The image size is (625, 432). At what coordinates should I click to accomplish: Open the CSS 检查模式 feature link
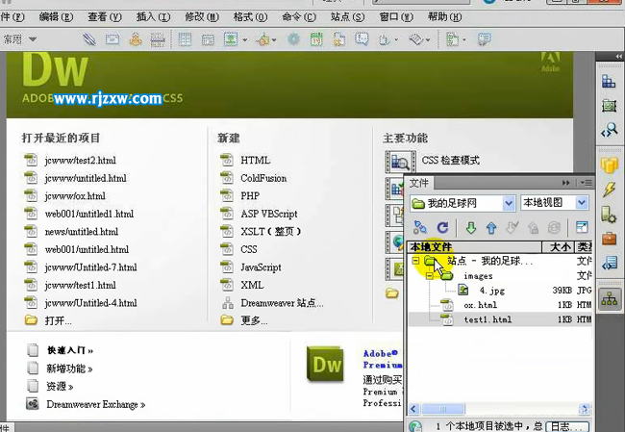click(x=450, y=161)
